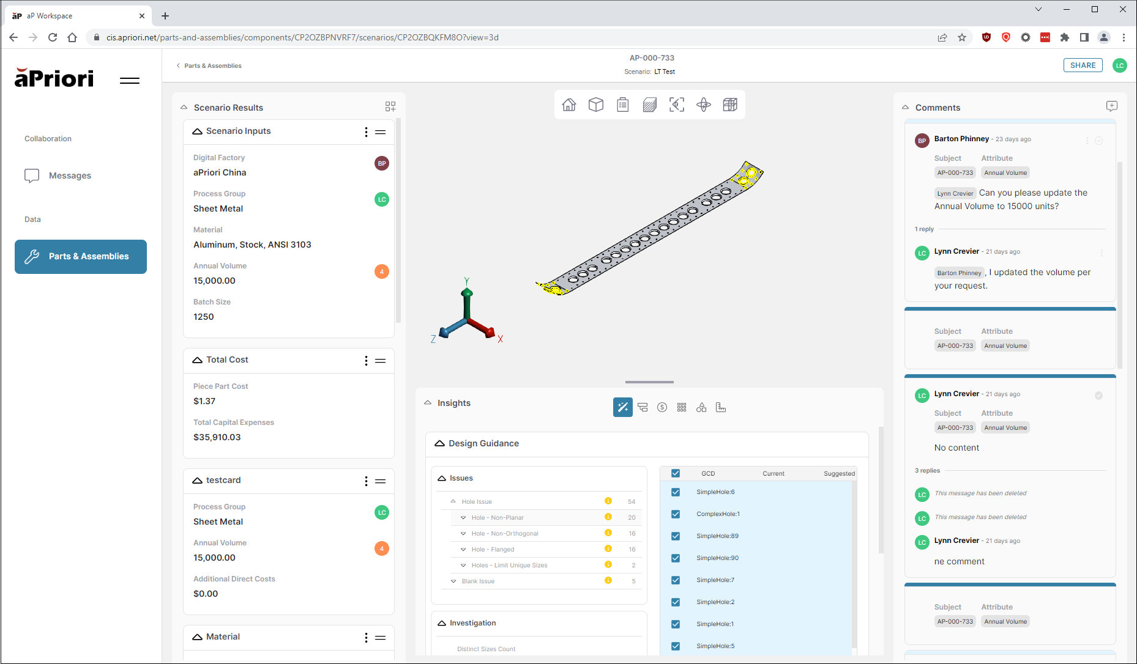The height and width of the screenshot is (664, 1137).
Task: Open the card layout icon in Scenario Results
Action: tap(390, 106)
